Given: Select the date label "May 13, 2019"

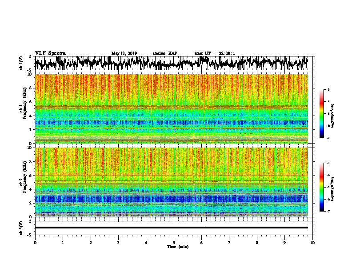Looking at the screenshot, I should point(124,53).
